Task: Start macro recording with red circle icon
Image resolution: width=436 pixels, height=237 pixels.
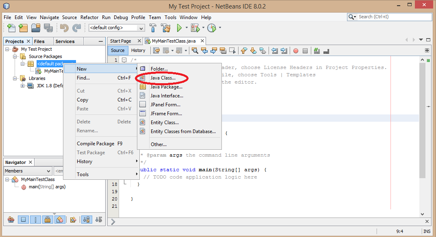Action: tap(296, 51)
